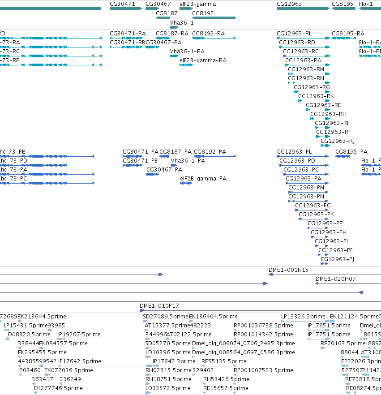The height and width of the screenshot is (395, 381).
Task: Select EST EK136404.5prime label
Action: pos(213,317)
